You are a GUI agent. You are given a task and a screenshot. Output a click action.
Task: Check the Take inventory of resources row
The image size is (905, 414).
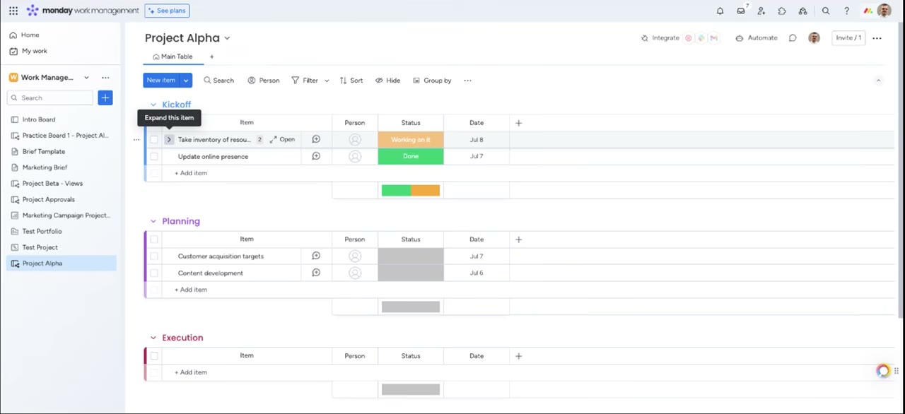click(x=154, y=140)
